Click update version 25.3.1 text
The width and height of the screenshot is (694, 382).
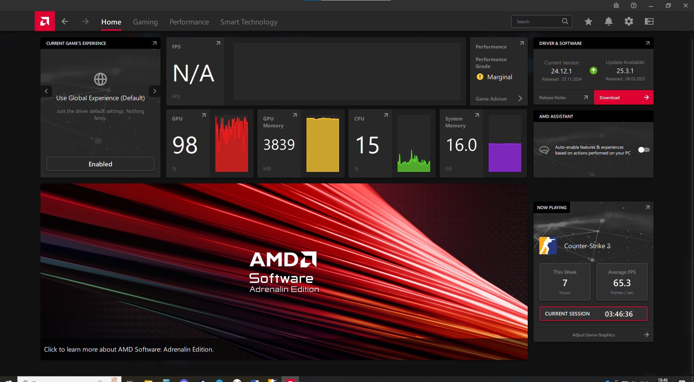click(625, 71)
